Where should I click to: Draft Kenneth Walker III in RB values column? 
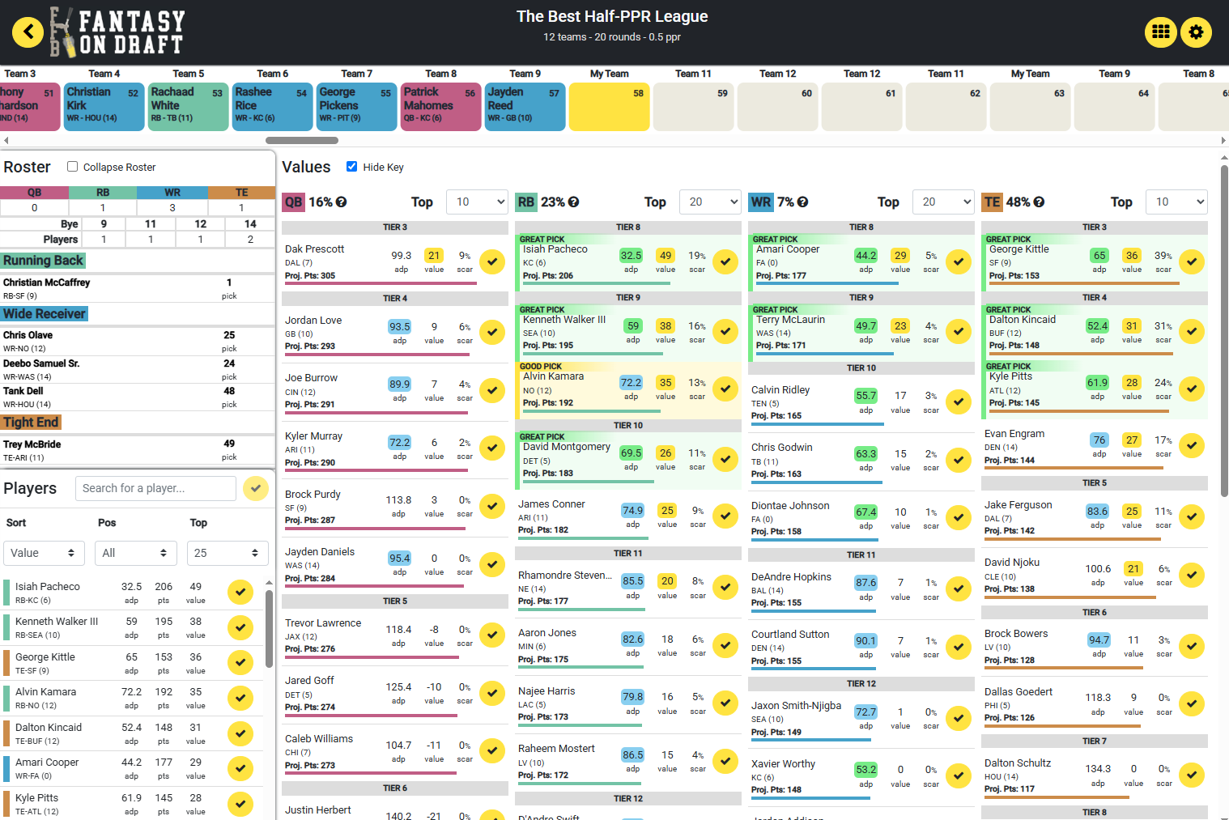(x=725, y=332)
